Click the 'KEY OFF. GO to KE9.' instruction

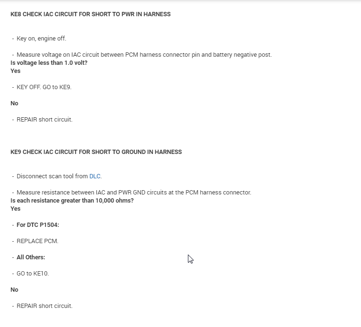point(44,87)
